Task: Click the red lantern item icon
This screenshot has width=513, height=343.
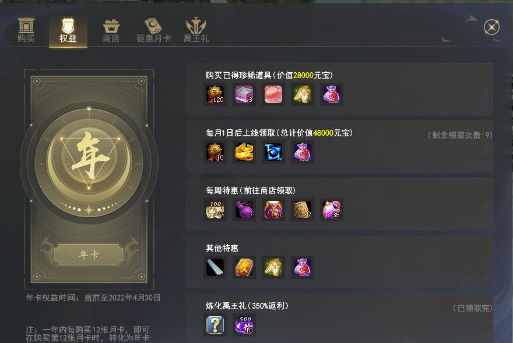Action: [273, 94]
